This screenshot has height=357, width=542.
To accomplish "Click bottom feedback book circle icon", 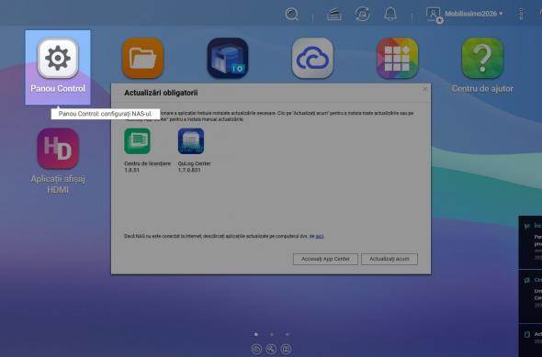I will pyautogui.click(x=286, y=349).
